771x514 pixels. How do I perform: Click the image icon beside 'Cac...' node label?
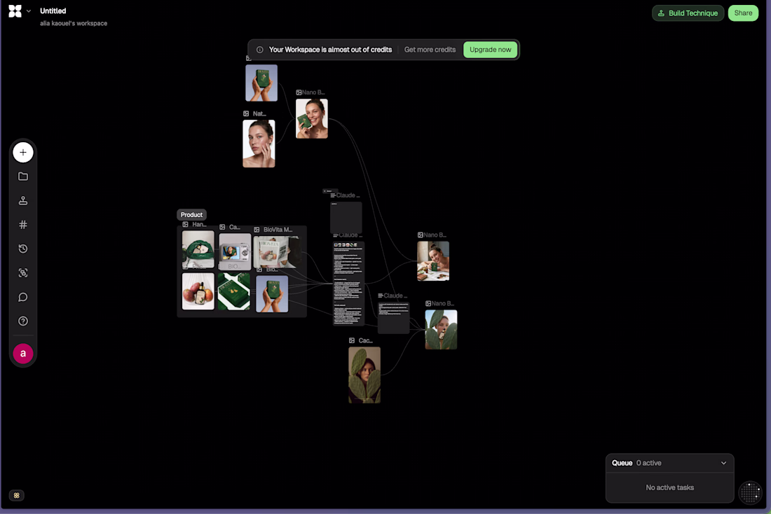[352, 340]
